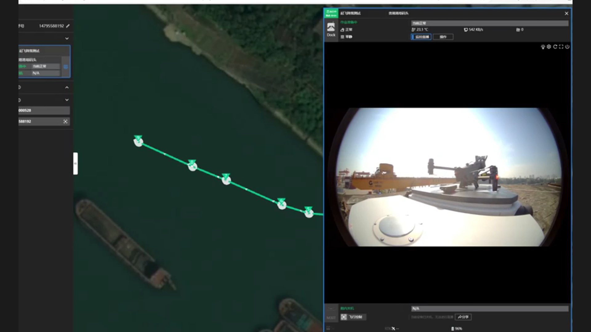Image resolution: width=591 pixels, height=332 pixels.
Task: Click the battery 96% indicator
Action: (456, 329)
